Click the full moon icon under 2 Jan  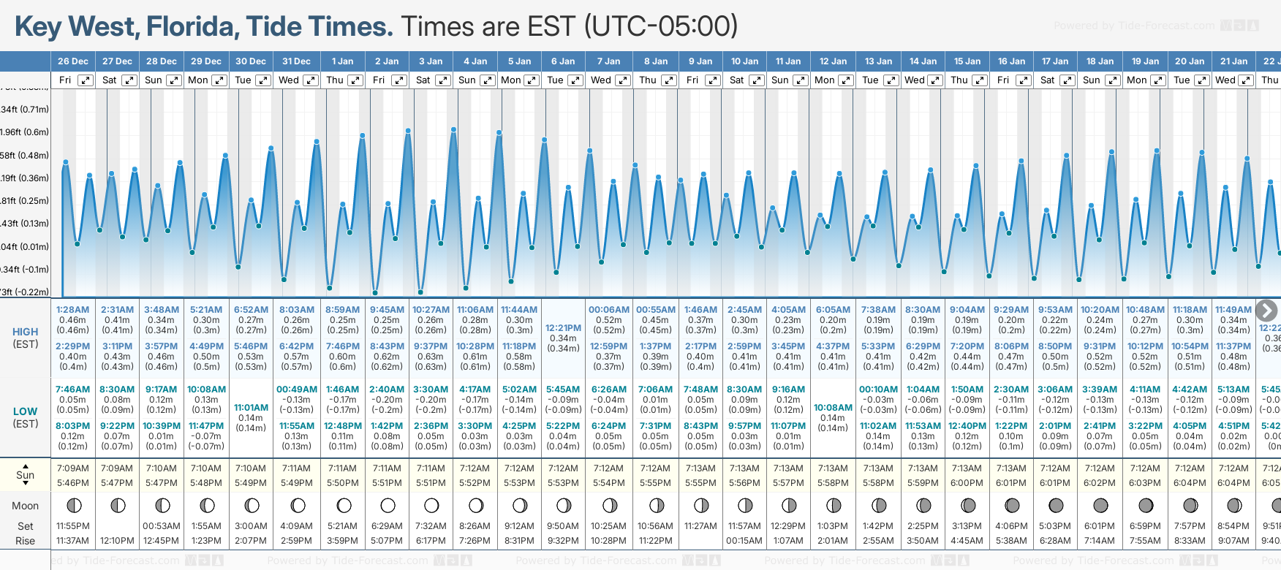pos(388,506)
